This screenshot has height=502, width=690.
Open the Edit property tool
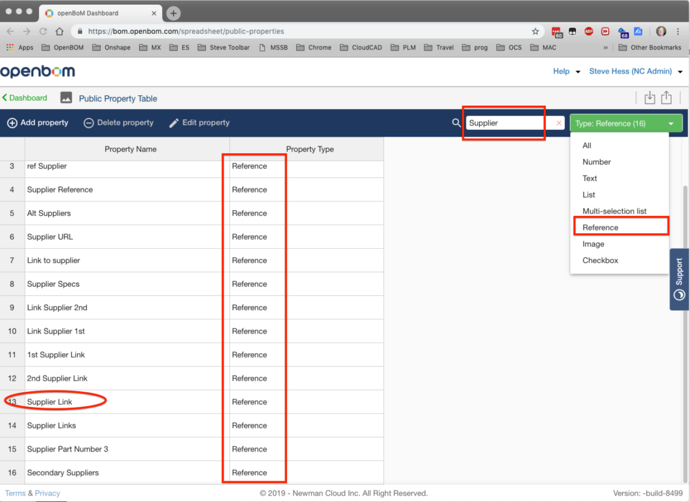pyautogui.click(x=199, y=122)
